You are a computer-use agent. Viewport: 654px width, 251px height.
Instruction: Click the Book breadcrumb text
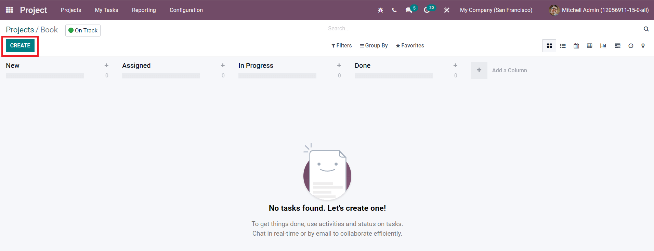[49, 30]
